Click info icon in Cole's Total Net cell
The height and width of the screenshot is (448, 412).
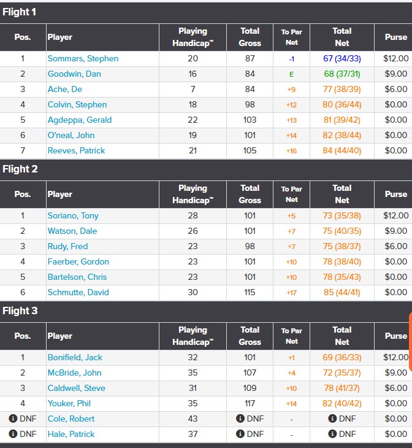(332, 419)
